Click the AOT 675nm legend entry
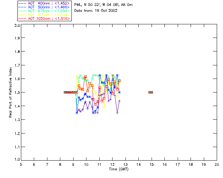The width and height of the screenshot is (223, 178). (44, 11)
